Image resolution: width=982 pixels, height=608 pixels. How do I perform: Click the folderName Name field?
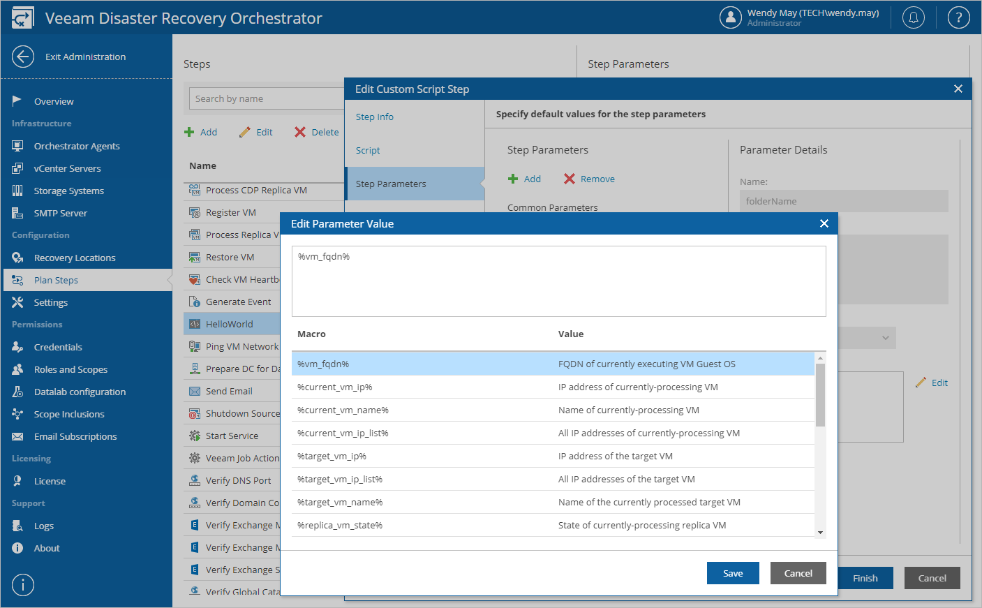pyautogui.click(x=844, y=201)
